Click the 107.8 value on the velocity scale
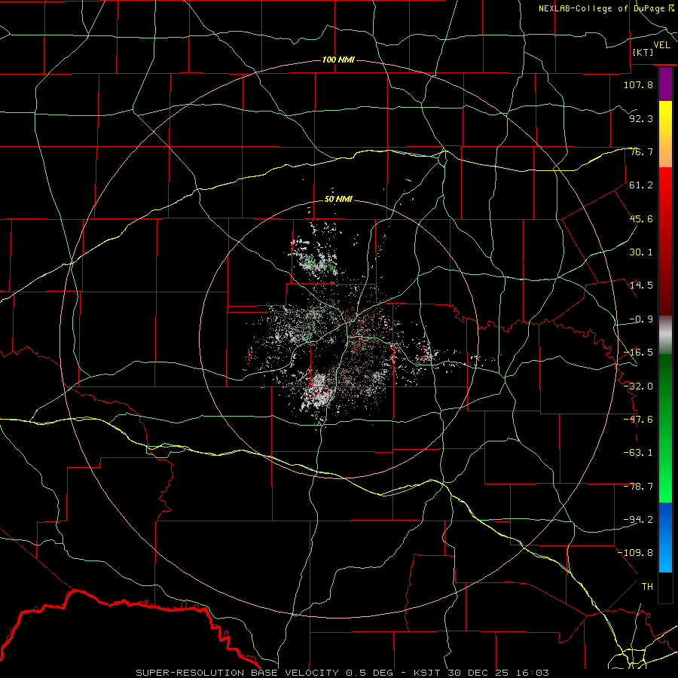This screenshot has height=678, width=678. [x=638, y=84]
